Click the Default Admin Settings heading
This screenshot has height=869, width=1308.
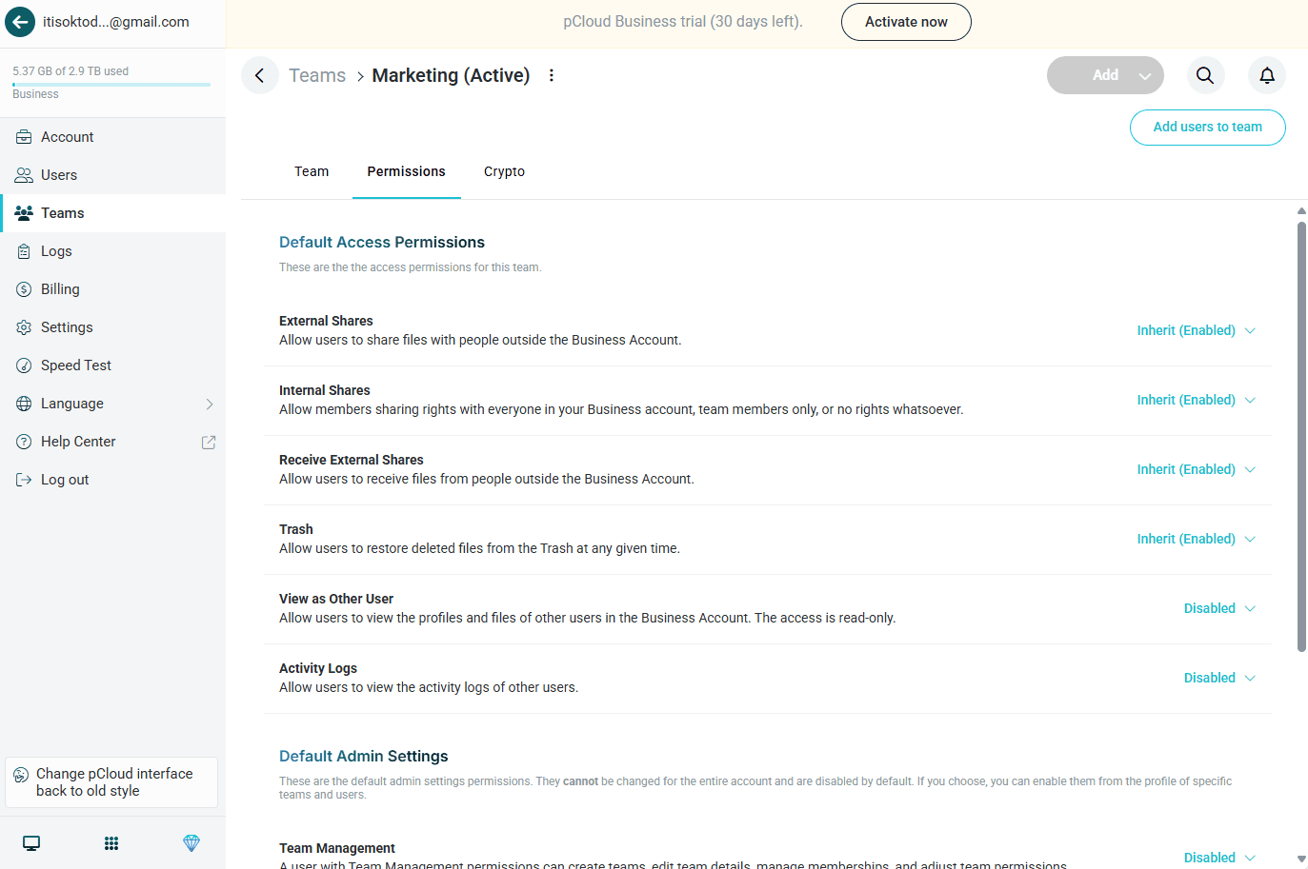pyautogui.click(x=364, y=757)
